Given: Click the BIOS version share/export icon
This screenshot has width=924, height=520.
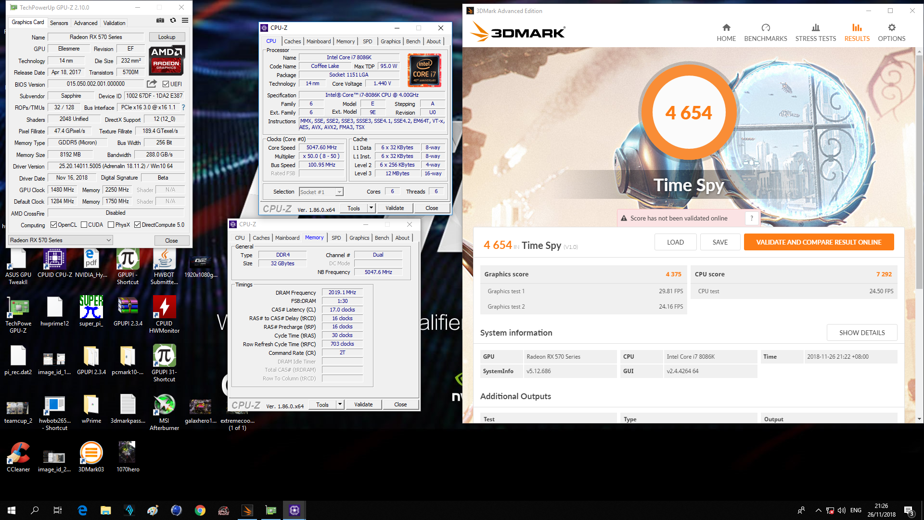Looking at the screenshot, I should point(152,84).
